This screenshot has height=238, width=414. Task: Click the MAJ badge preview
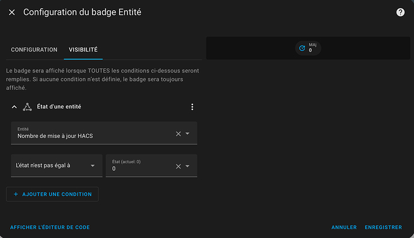(x=308, y=48)
